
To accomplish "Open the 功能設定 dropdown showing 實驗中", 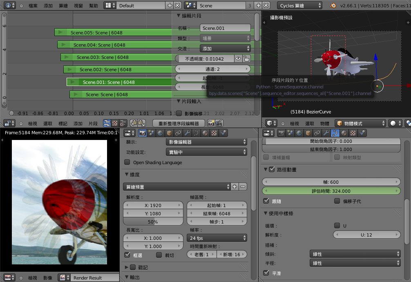I will (x=206, y=152).
